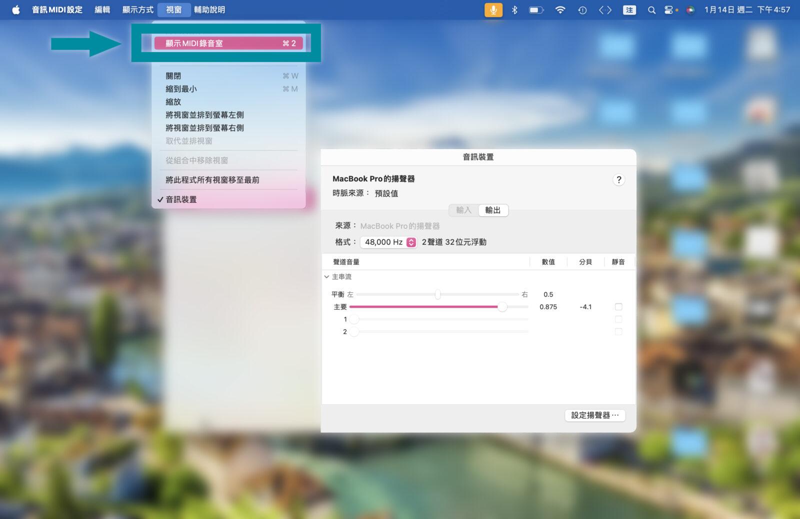
Task: Select 顯示 MIDI 錄音室 menu item
Action: click(x=228, y=43)
